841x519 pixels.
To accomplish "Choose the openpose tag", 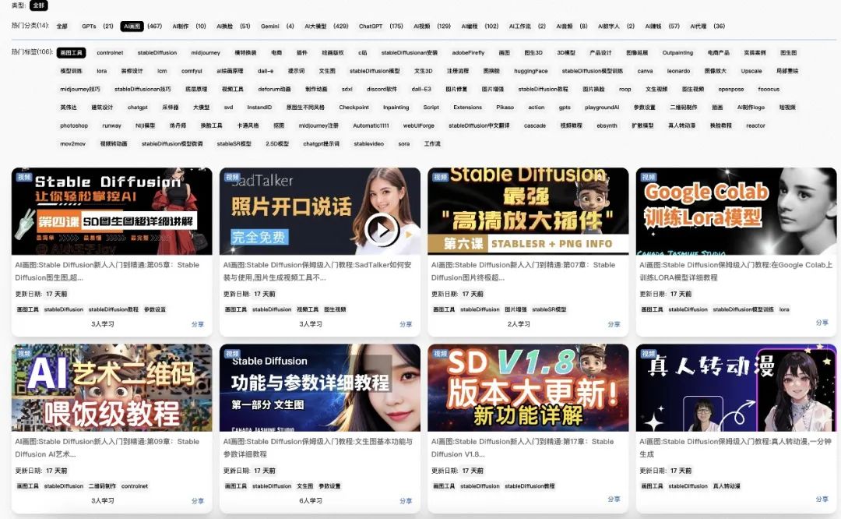I will click(x=731, y=89).
